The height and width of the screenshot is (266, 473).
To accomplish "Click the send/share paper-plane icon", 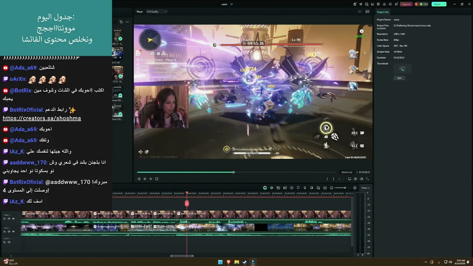I will pyautogui.click(x=361, y=4).
